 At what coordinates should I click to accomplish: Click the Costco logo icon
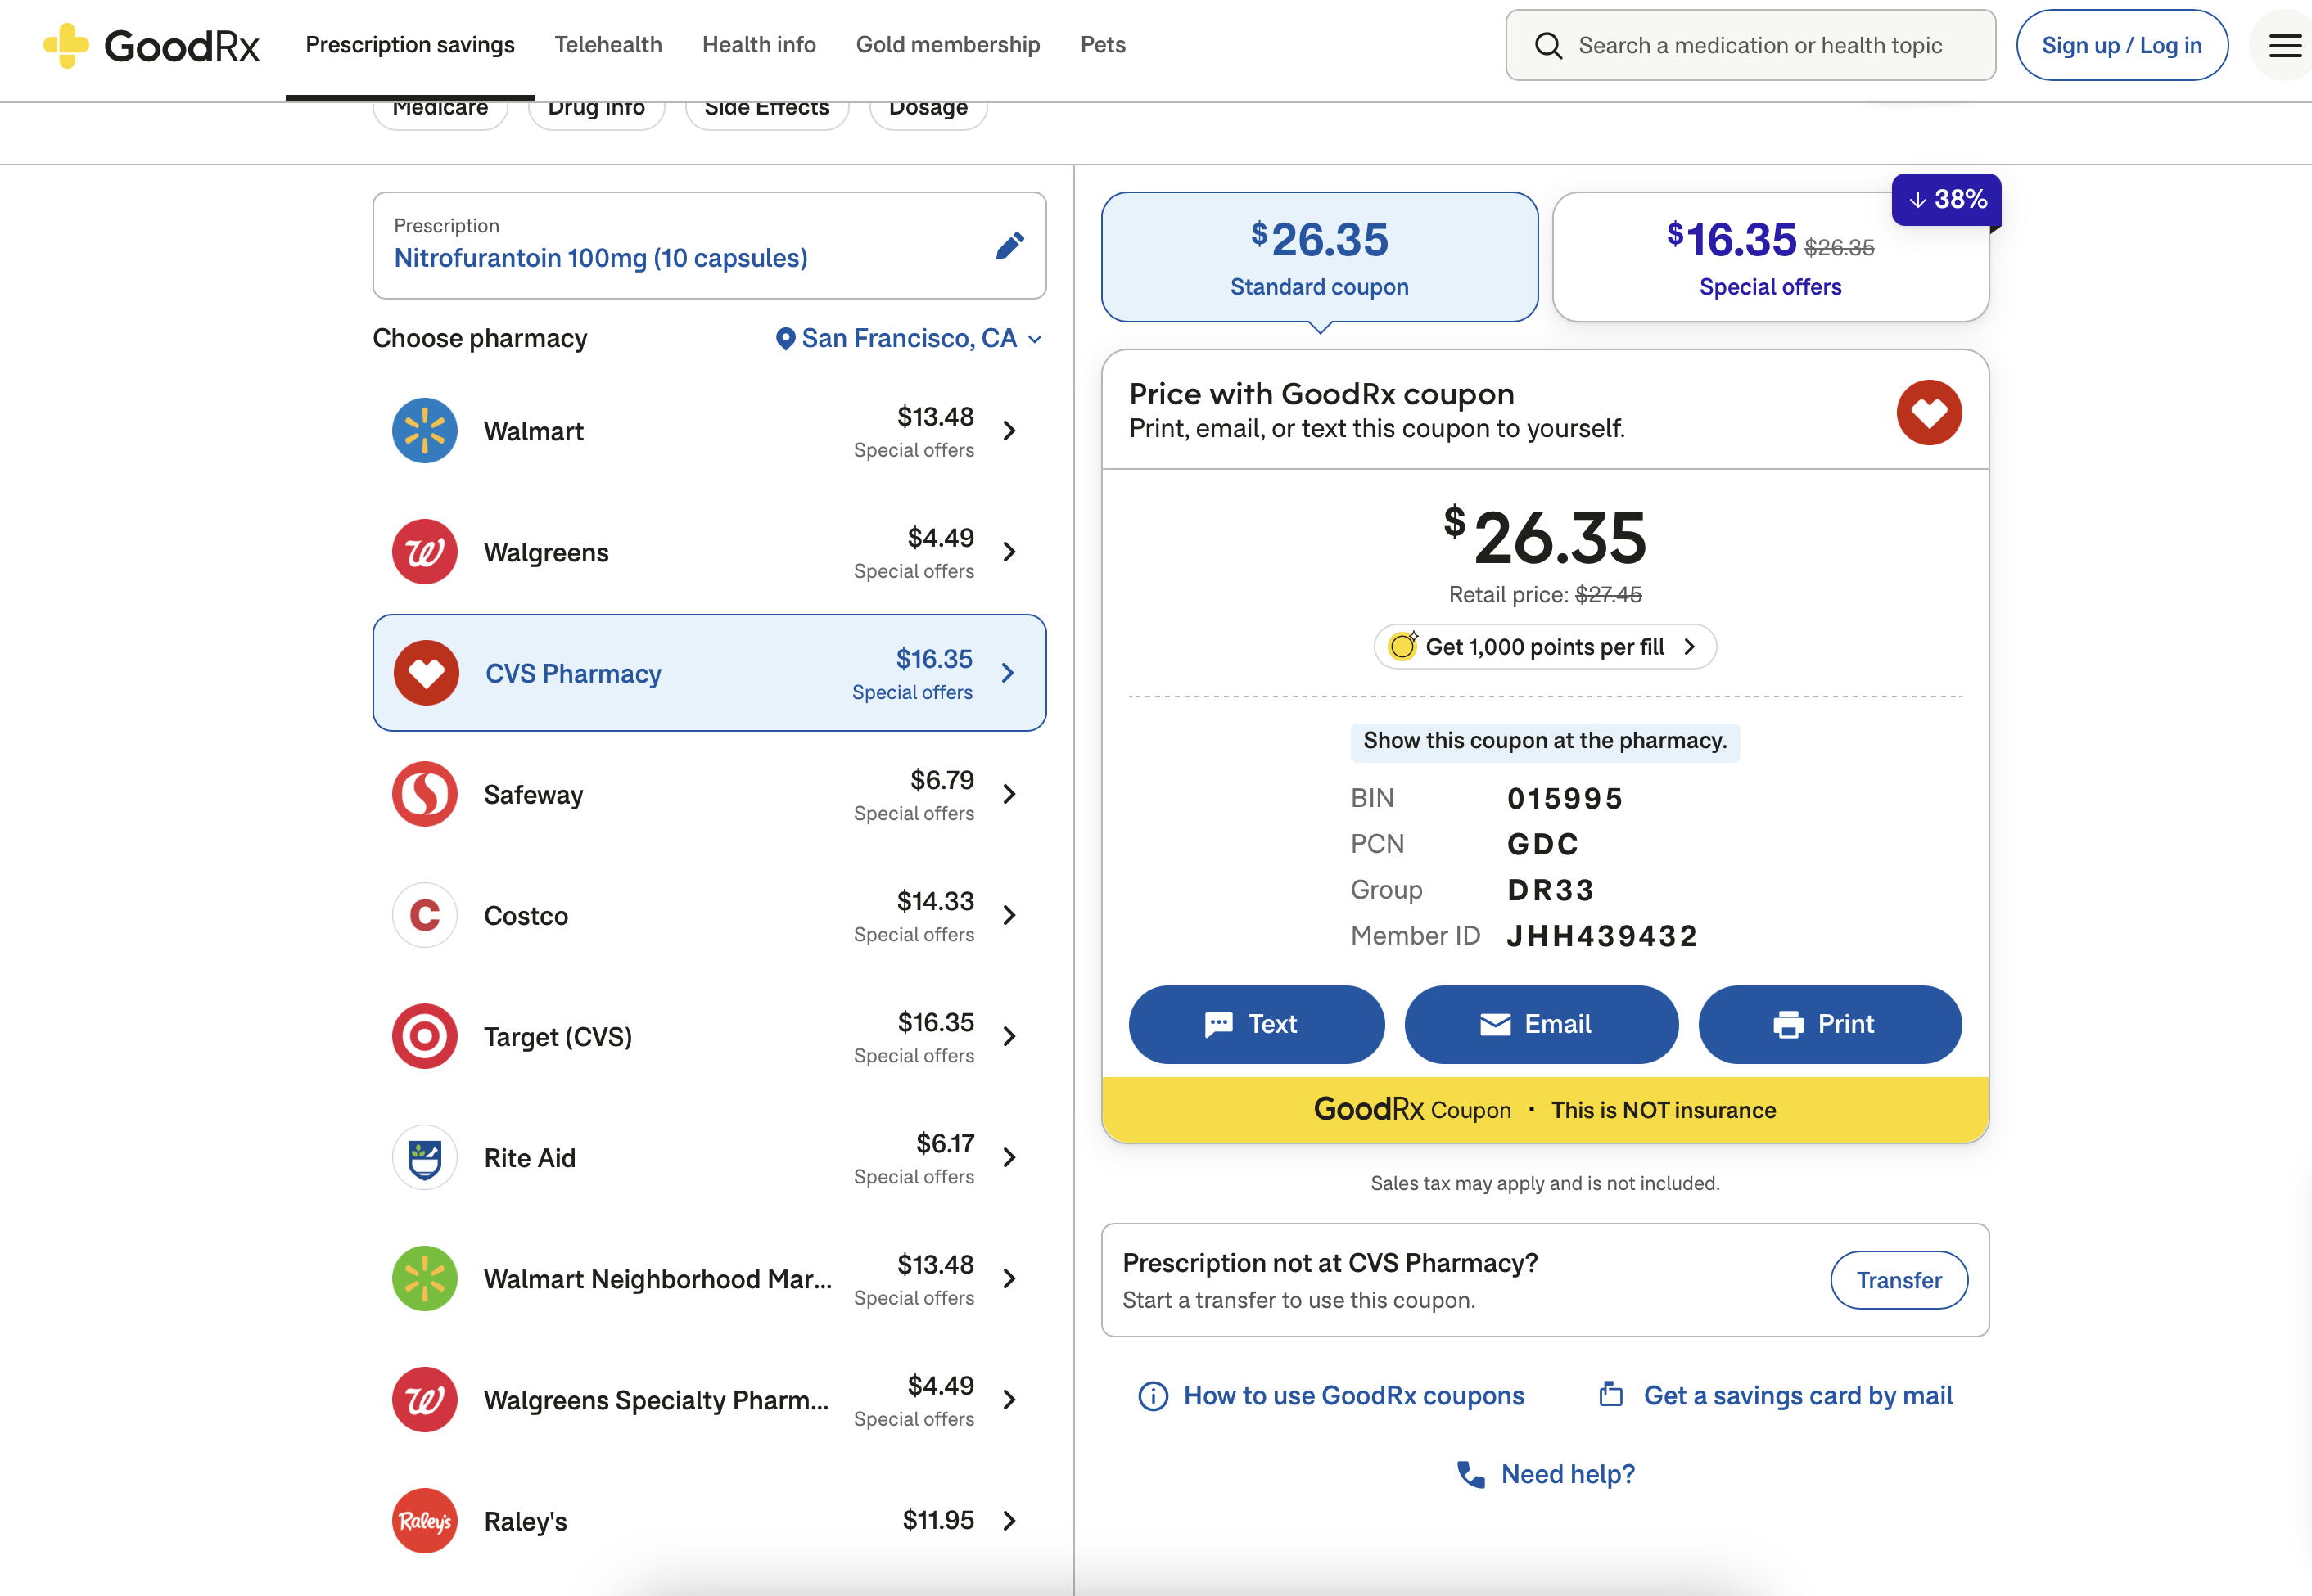[x=424, y=915]
